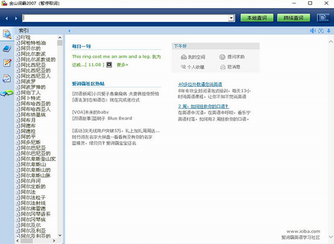Select the list entry 阿比西尼亚人

tap(35, 76)
